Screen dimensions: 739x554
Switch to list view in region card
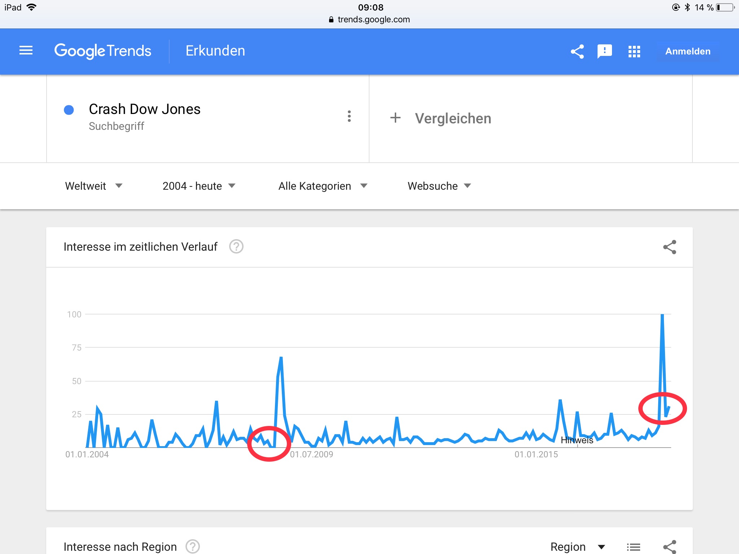pyautogui.click(x=634, y=547)
